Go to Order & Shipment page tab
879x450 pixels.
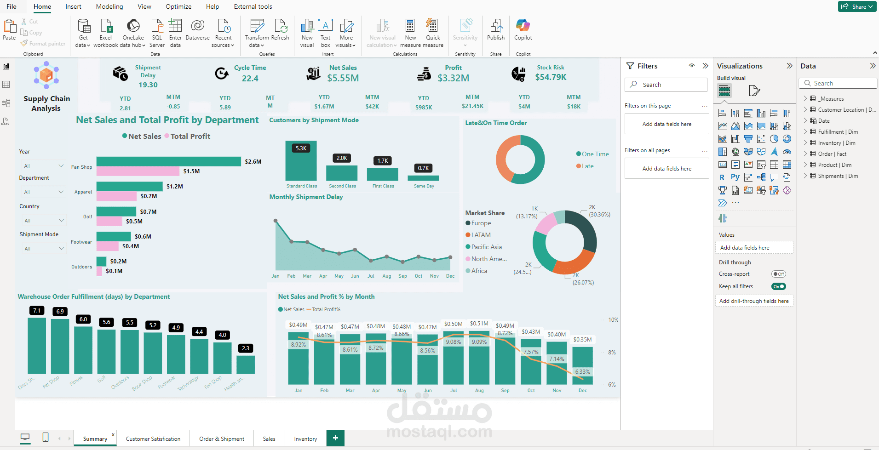click(222, 439)
